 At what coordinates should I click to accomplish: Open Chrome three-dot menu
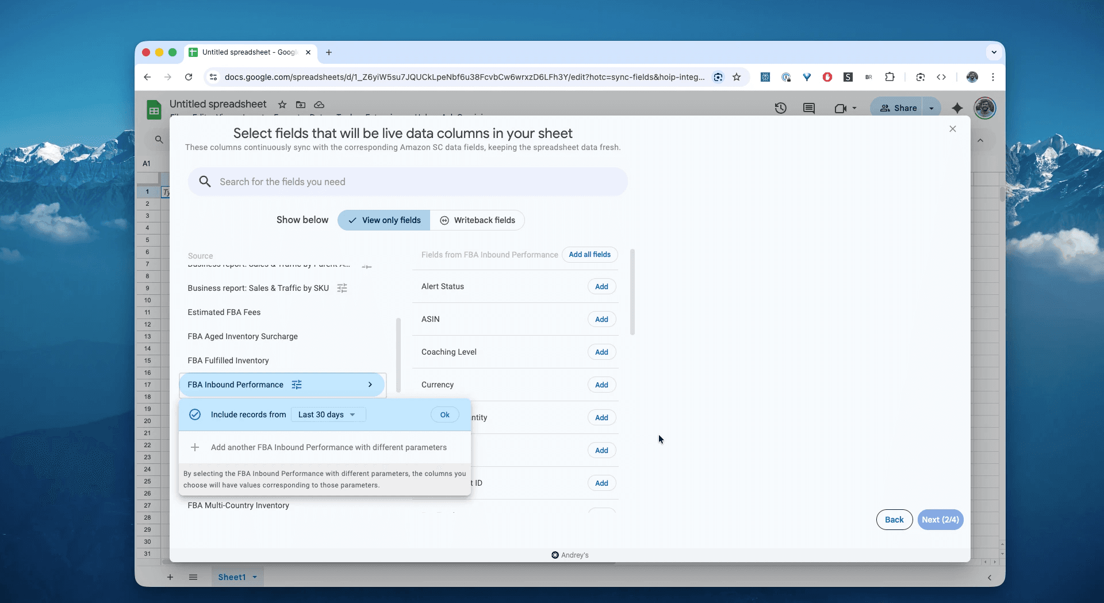point(993,77)
